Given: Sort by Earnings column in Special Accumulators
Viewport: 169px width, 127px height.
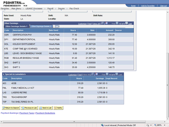Looking at the screenshot, I should click(x=100, y=79).
